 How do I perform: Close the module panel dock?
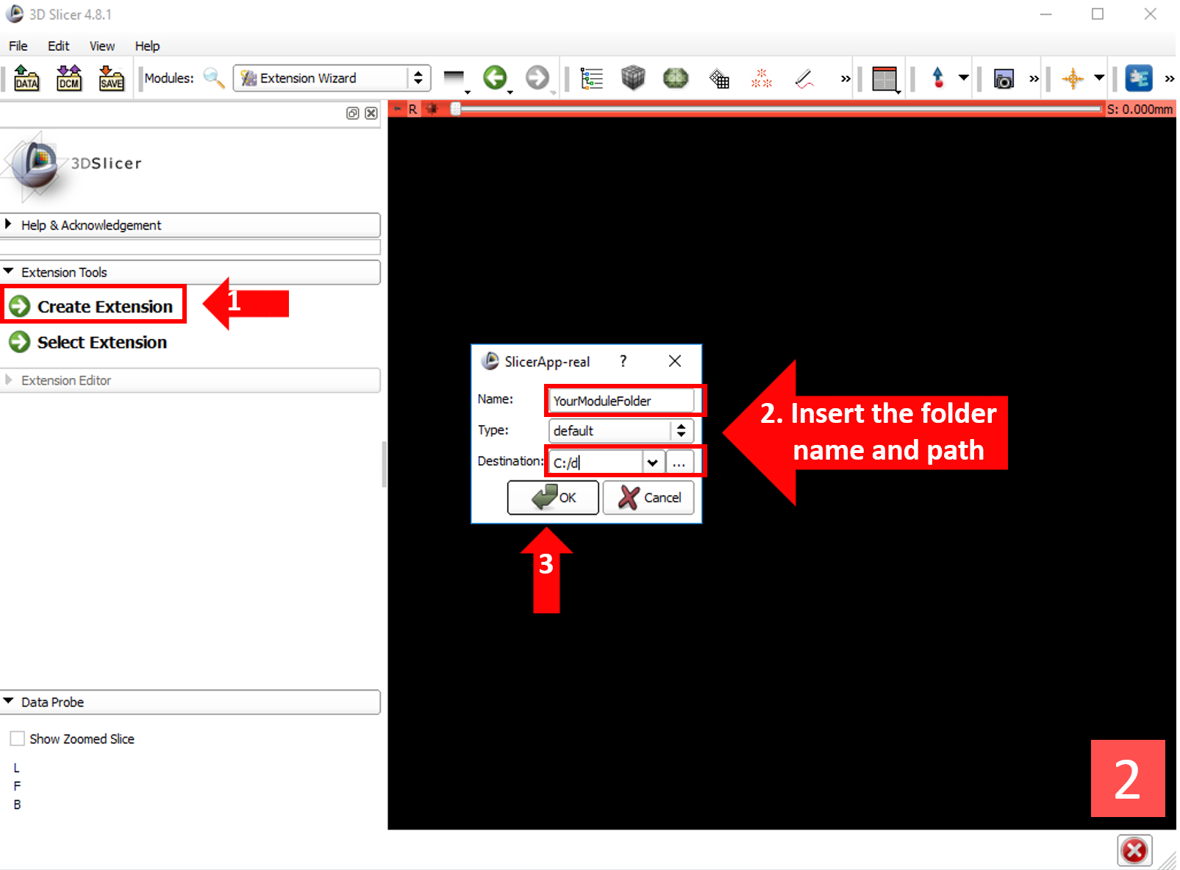click(371, 113)
